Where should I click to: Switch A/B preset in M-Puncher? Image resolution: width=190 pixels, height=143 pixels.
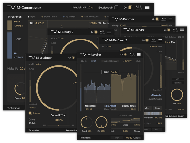[164, 19]
